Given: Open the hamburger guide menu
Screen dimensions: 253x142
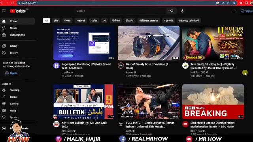Looking at the screenshot, I should [x=4, y=11].
